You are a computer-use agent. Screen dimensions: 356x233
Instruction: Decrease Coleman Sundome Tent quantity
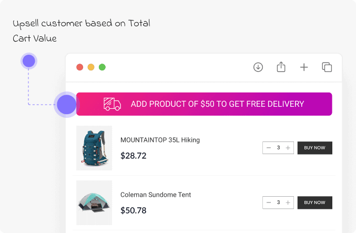[269, 202]
